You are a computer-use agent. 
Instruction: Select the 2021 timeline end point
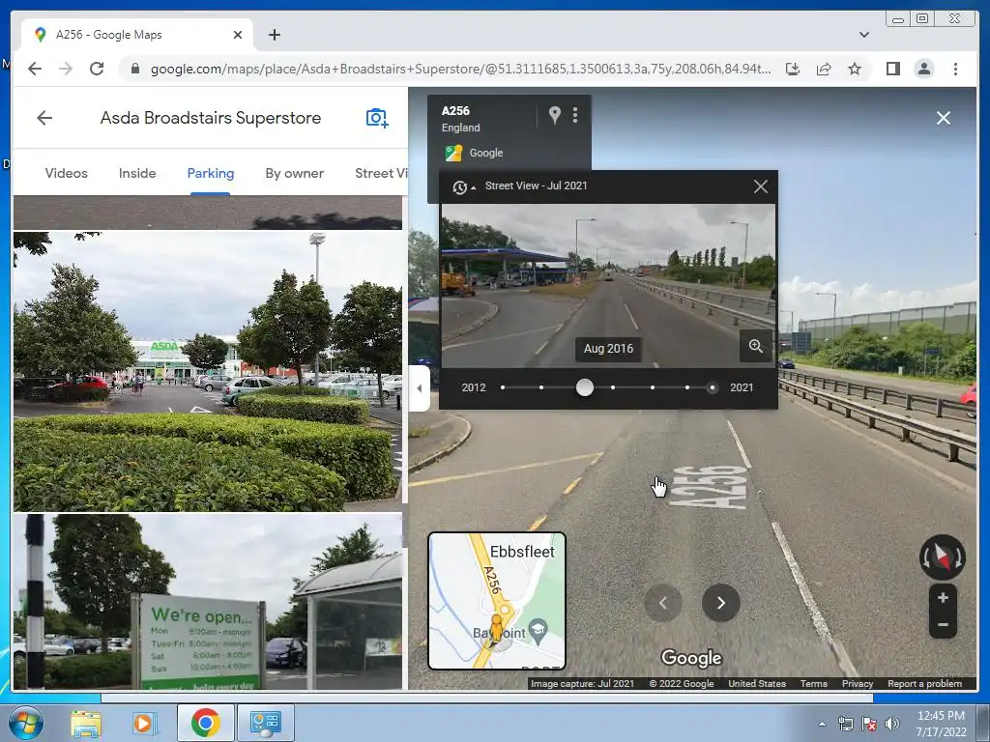pos(713,387)
